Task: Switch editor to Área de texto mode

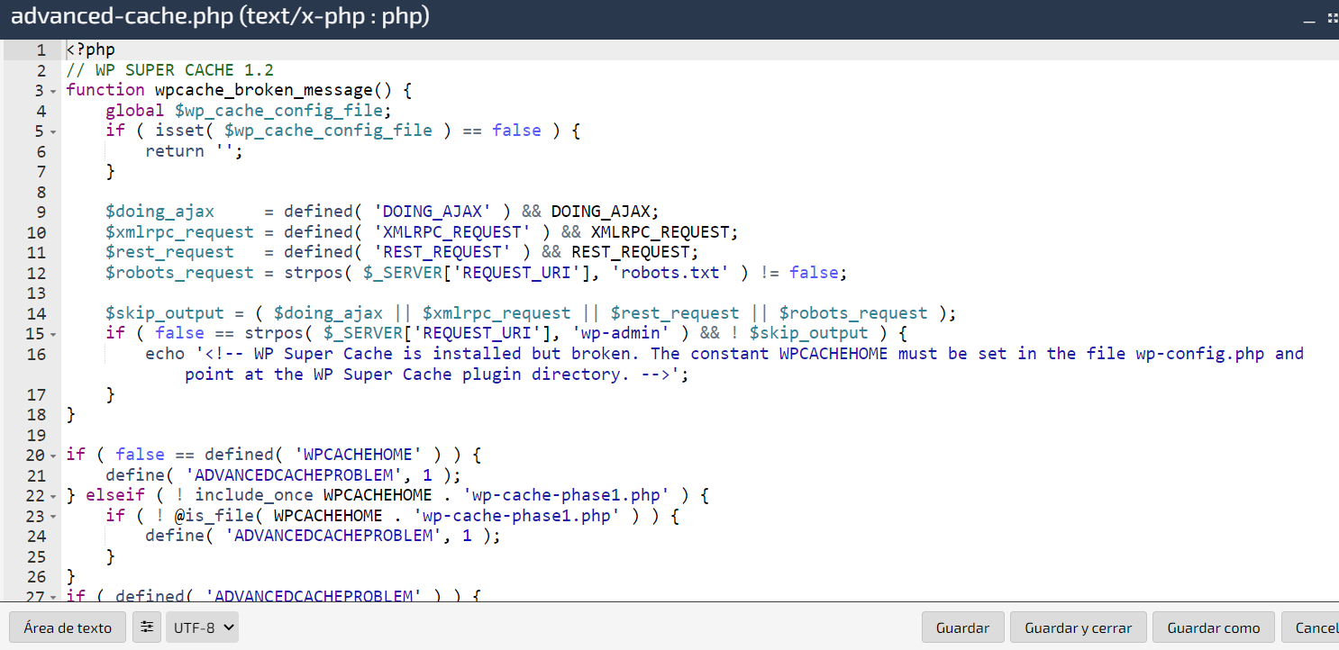Action: pos(68,627)
